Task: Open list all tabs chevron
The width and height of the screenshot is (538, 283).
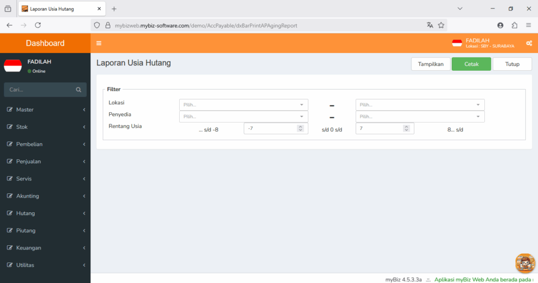Action: click(460, 9)
